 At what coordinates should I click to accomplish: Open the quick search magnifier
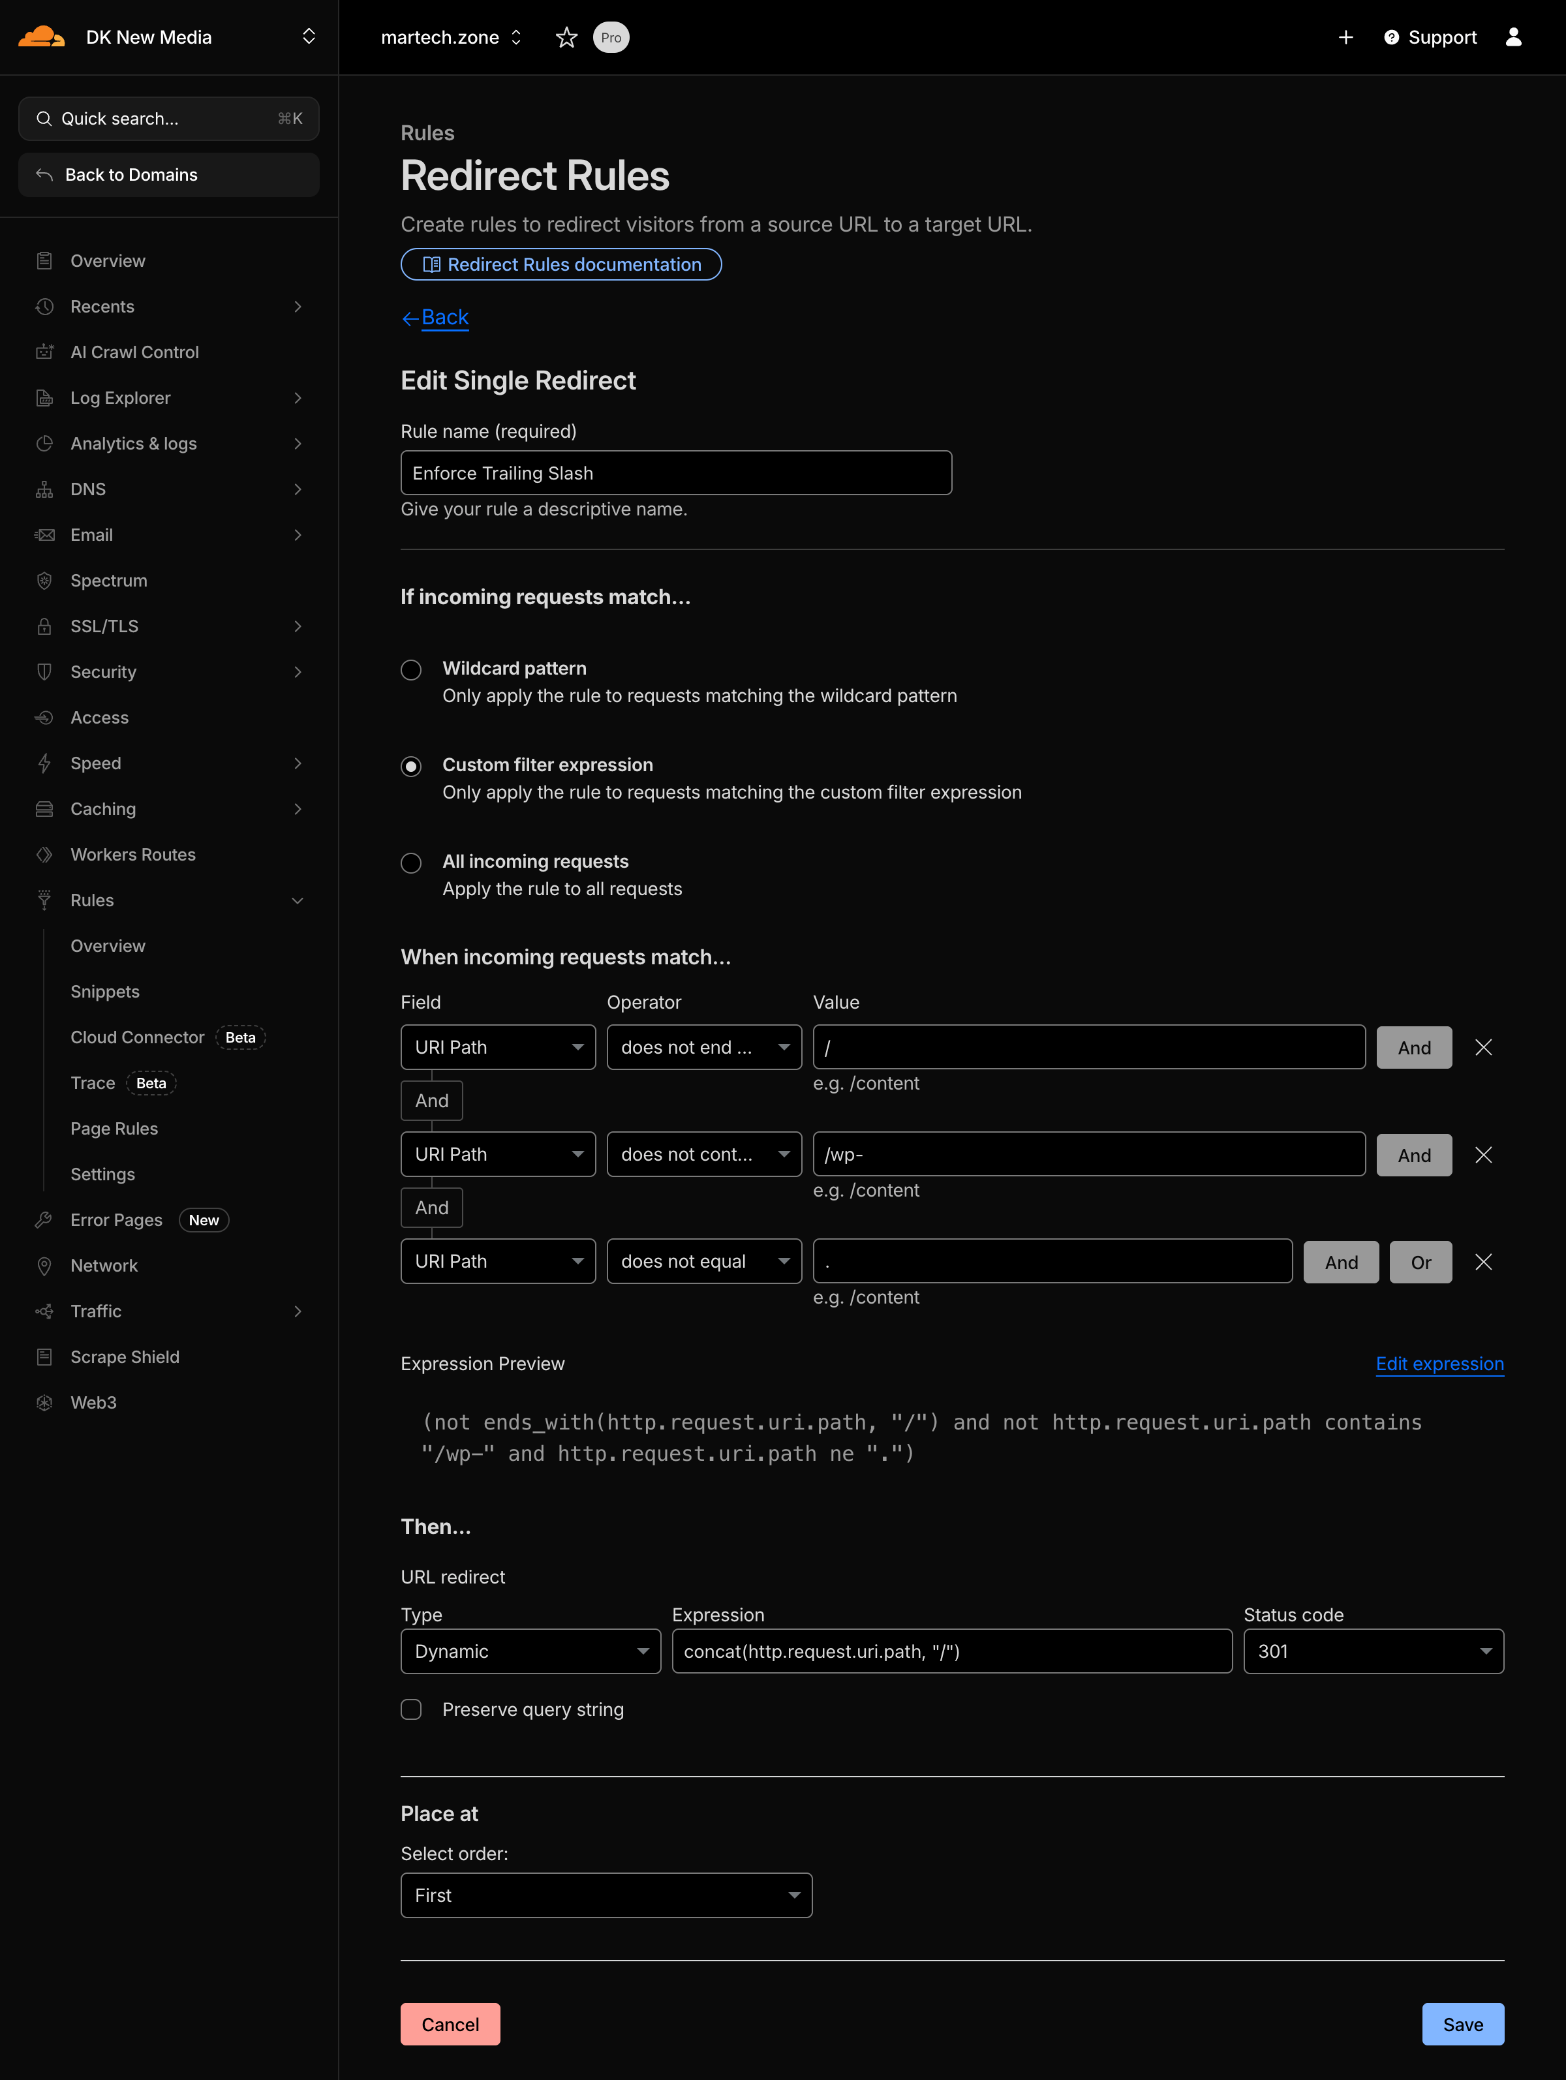point(43,119)
